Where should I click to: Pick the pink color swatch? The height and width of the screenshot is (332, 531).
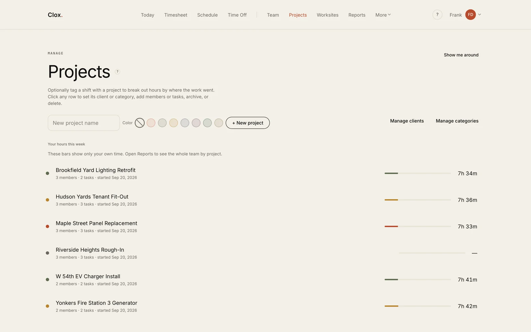(x=151, y=123)
